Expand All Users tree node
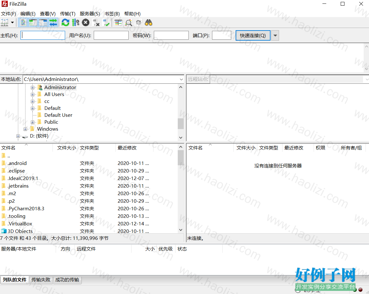 tap(32, 94)
